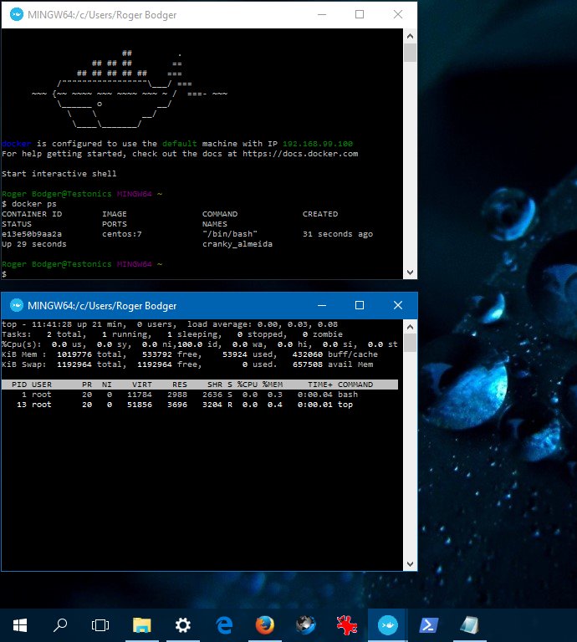This screenshot has width=577, height=642.
Task: Click Docker whale icon in bottom window title
Action: coord(17,305)
